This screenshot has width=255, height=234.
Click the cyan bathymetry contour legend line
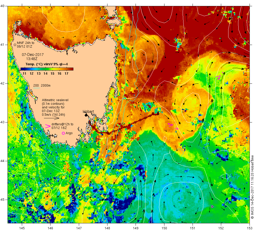37,88
